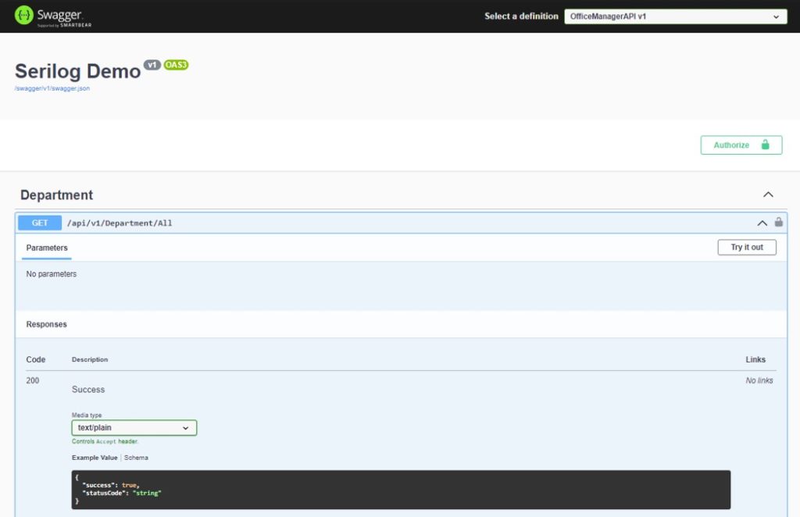
Task: Click the blue GET method badge
Action: tap(40, 223)
